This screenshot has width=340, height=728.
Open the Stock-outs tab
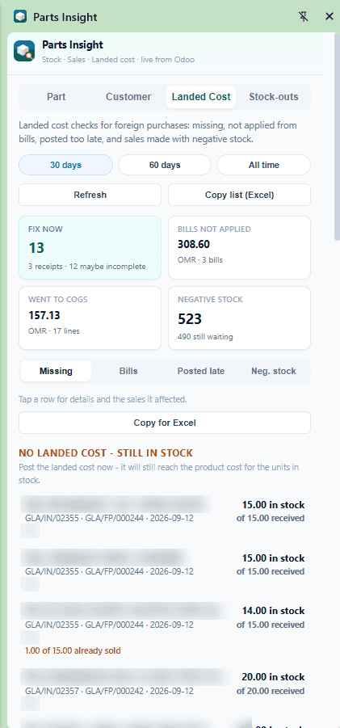[x=274, y=97]
